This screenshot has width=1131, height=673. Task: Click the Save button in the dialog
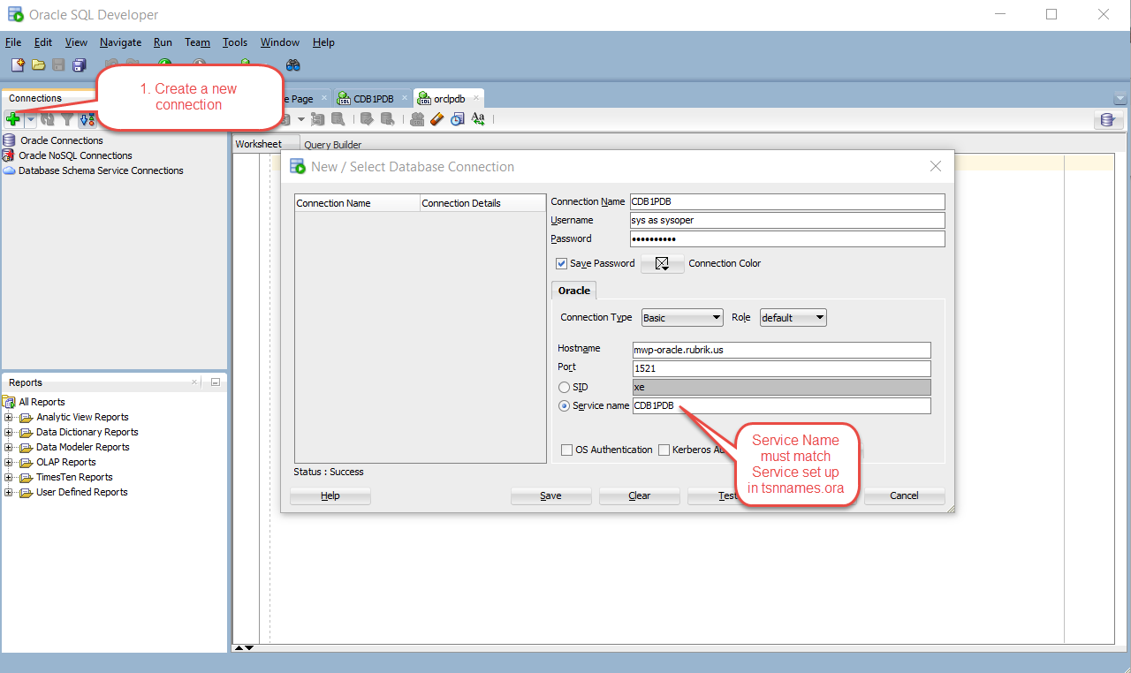pyautogui.click(x=550, y=495)
